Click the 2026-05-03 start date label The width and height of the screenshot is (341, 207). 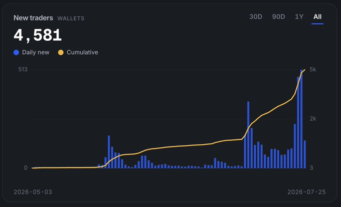pyautogui.click(x=33, y=192)
